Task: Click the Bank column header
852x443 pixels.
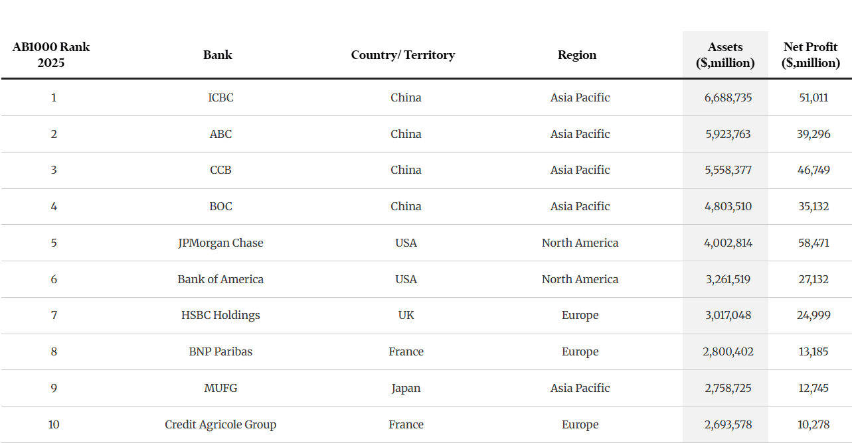Action: click(x=218, y=55)
